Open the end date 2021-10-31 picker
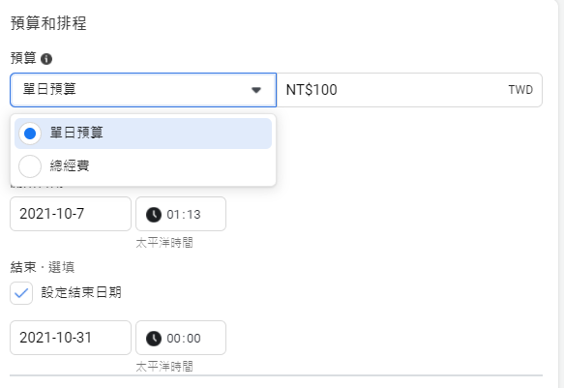Screen dimensions: 564x388 71,338
